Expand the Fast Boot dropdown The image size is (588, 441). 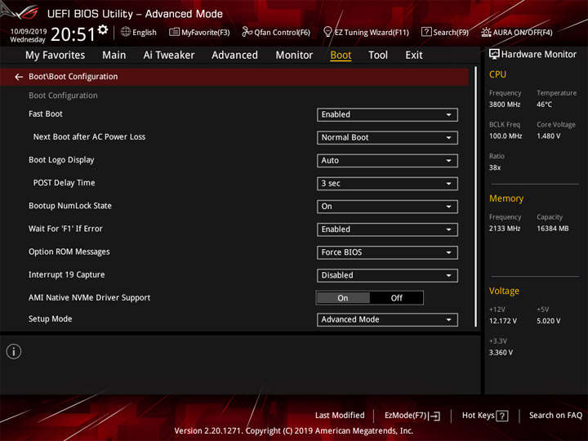pyautogui.click(x=387, y=115)
